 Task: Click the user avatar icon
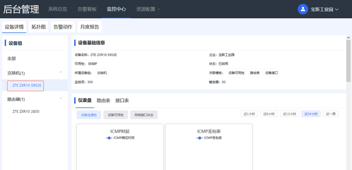pos(303,9)
